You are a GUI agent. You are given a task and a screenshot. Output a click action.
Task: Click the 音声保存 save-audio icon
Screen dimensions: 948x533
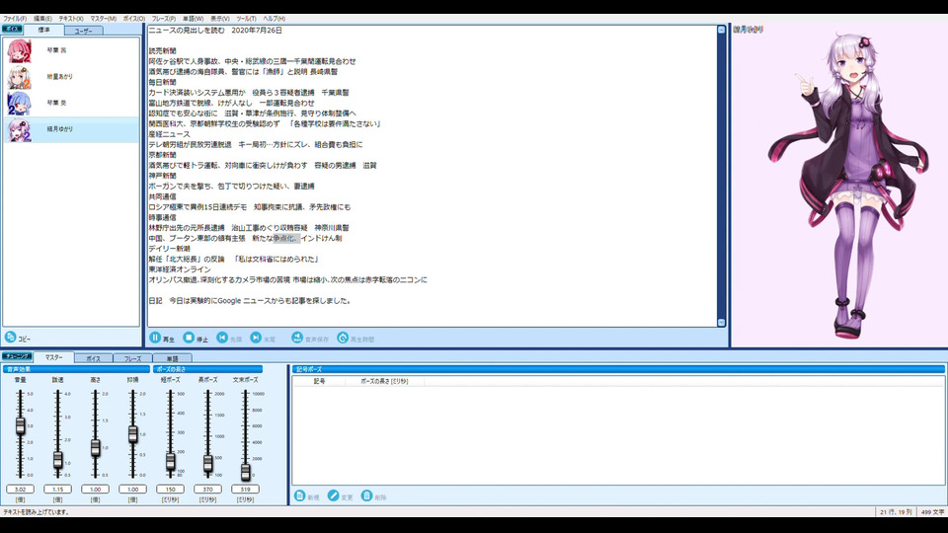click(297, 338)
